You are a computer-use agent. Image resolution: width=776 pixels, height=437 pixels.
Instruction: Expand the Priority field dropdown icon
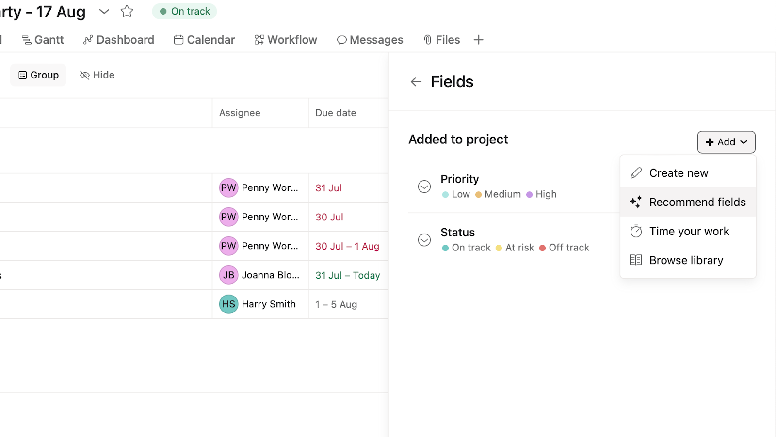click(x=424, y=187)
